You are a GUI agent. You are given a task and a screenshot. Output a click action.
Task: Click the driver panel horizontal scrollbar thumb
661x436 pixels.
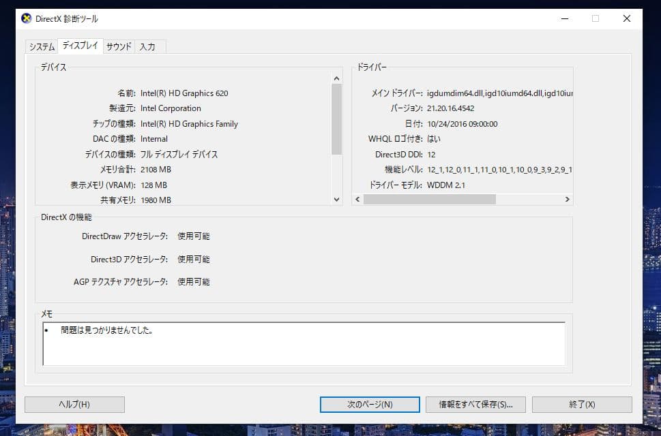430,199
